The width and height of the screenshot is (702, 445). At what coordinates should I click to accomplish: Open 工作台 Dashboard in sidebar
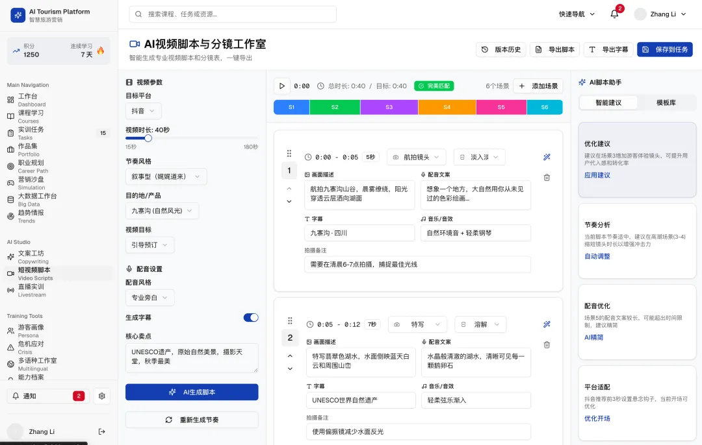click(58, 100)
